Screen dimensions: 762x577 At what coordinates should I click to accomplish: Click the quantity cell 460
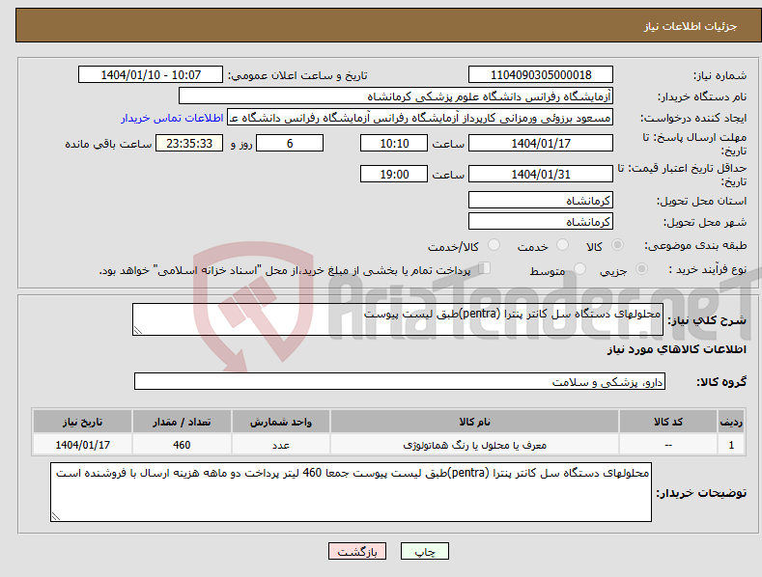(182, 445)
